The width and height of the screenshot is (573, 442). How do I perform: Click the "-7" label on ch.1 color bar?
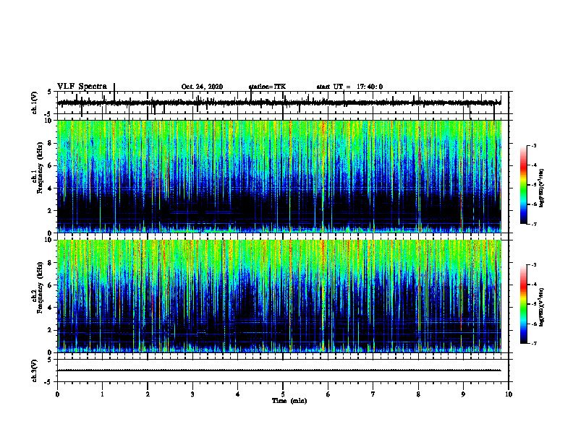pos(533,224)
